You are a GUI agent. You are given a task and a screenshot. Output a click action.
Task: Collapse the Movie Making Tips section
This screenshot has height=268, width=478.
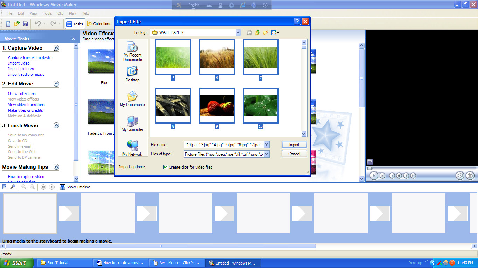[56, 167]
